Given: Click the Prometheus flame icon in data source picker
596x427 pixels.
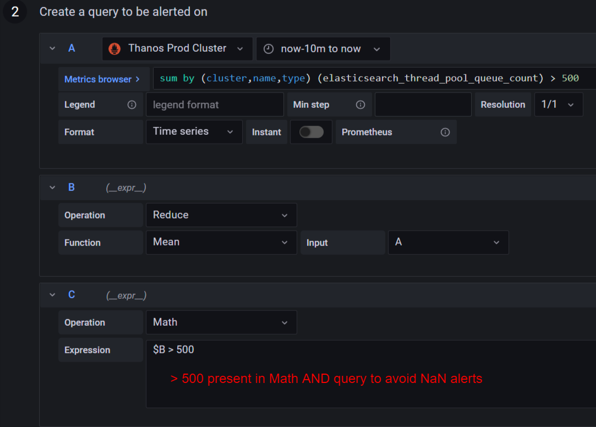Looking at the screenshot, I should click(114, 48).
